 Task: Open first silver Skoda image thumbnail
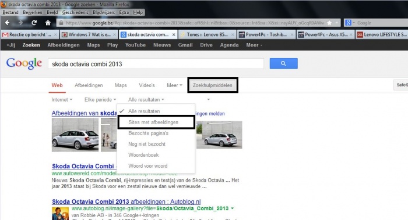tap(75, 135)
